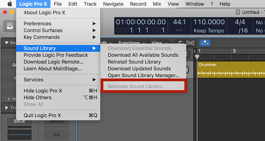Close the Logic Pro X window
The height and width of the screenshot is (141, 265).
[x=5, y=12]
